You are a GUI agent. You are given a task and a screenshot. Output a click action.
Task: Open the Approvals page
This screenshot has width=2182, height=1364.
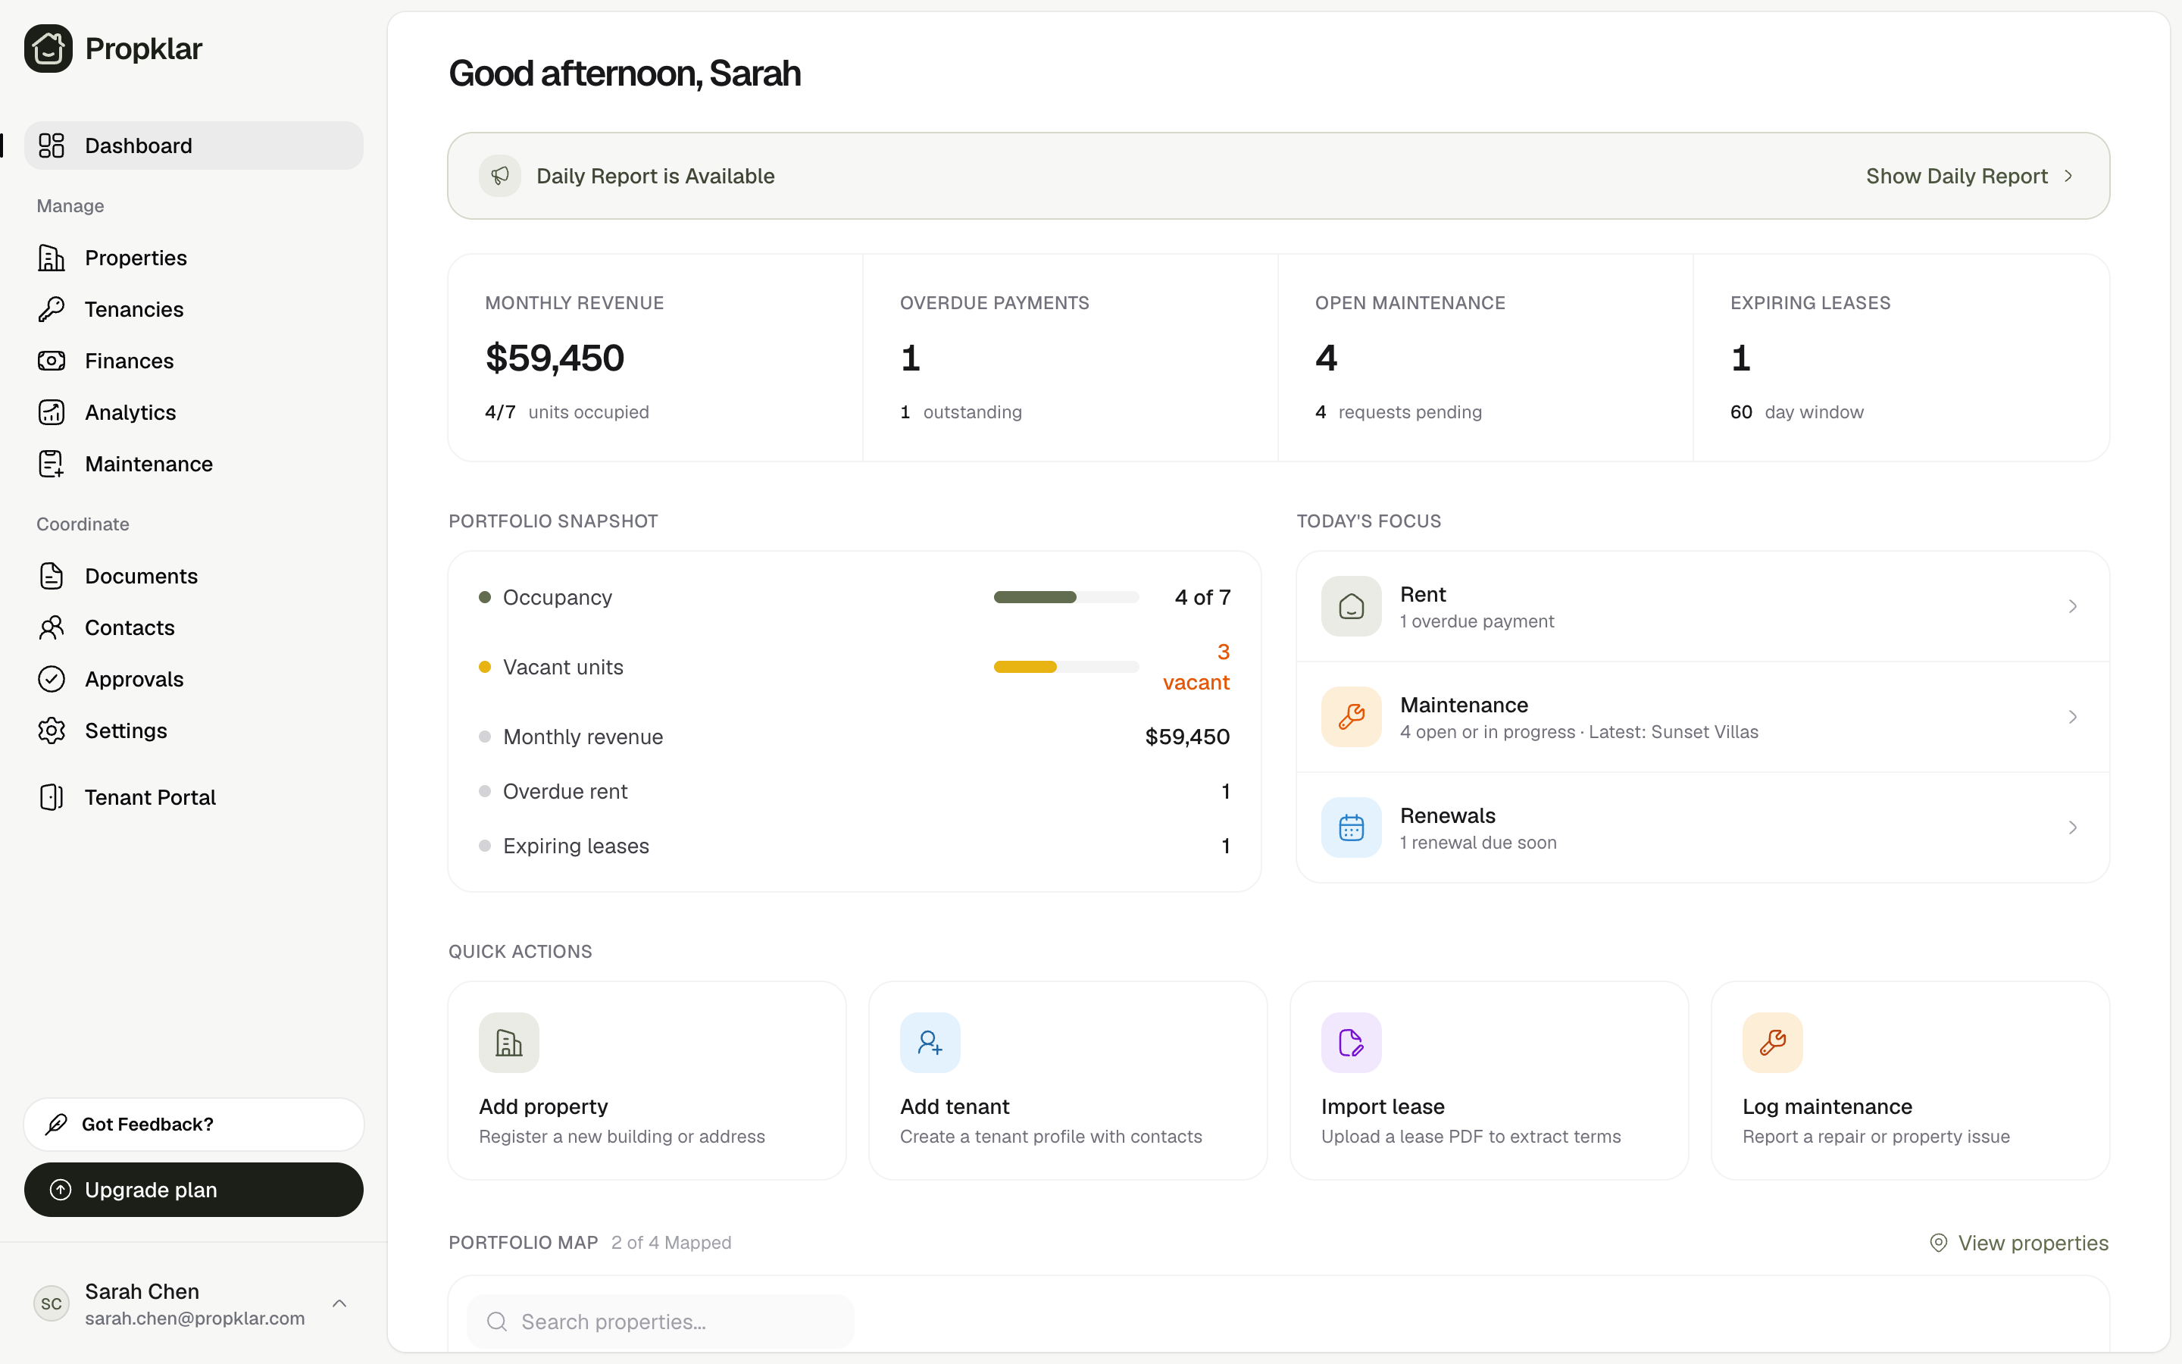pyautogui.click(x=194, y=679)
